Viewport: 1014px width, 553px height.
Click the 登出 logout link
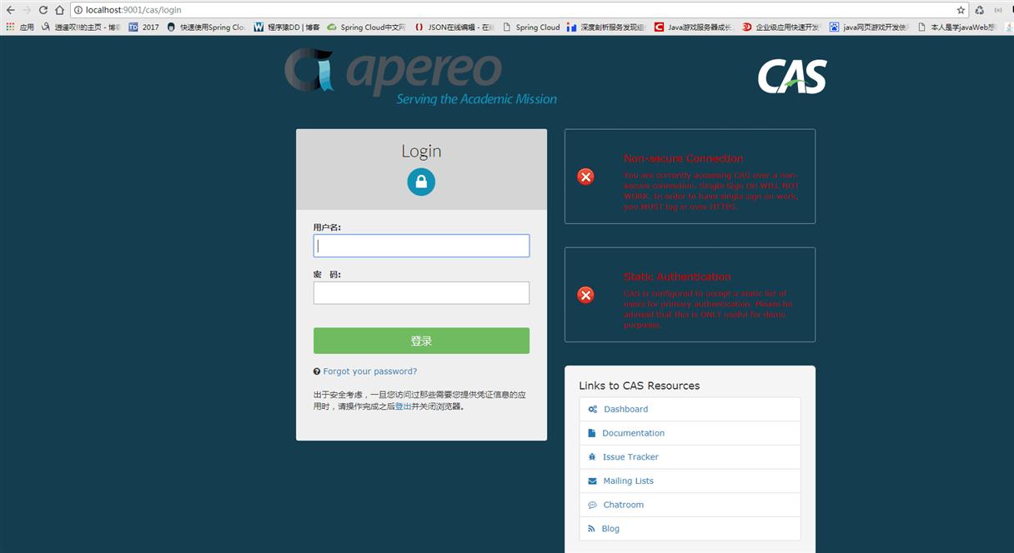[x=403, y=406]
